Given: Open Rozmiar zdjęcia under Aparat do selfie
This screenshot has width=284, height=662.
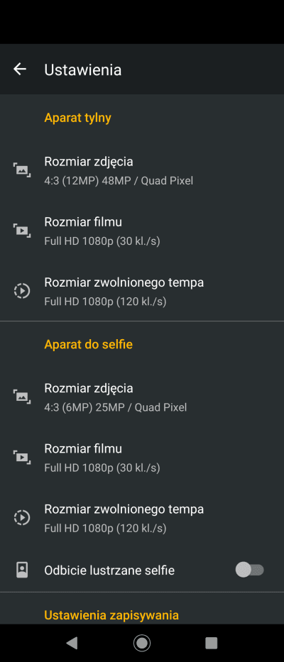Looking at the screenshot, I should pos(142,397).
